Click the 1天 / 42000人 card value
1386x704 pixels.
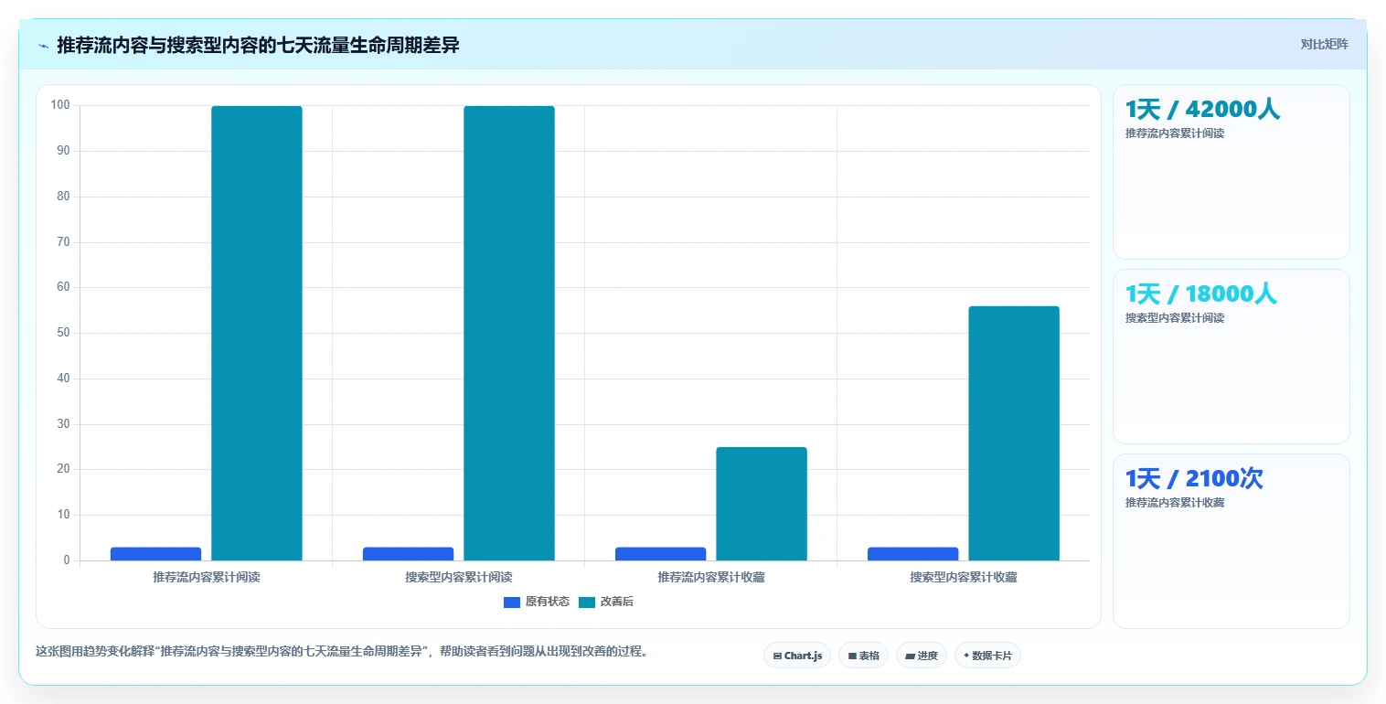1202,110
